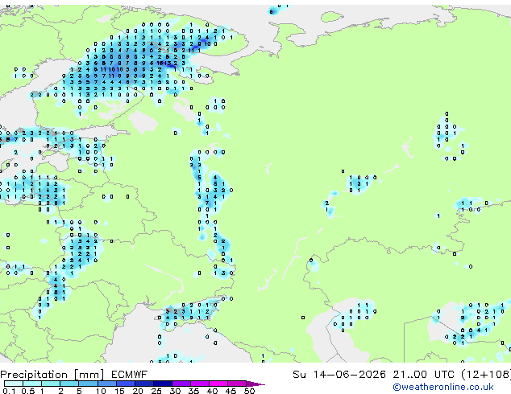The image size is (511, 394).
Task: Click the legend label '0.1'
Action: (9, 391)
